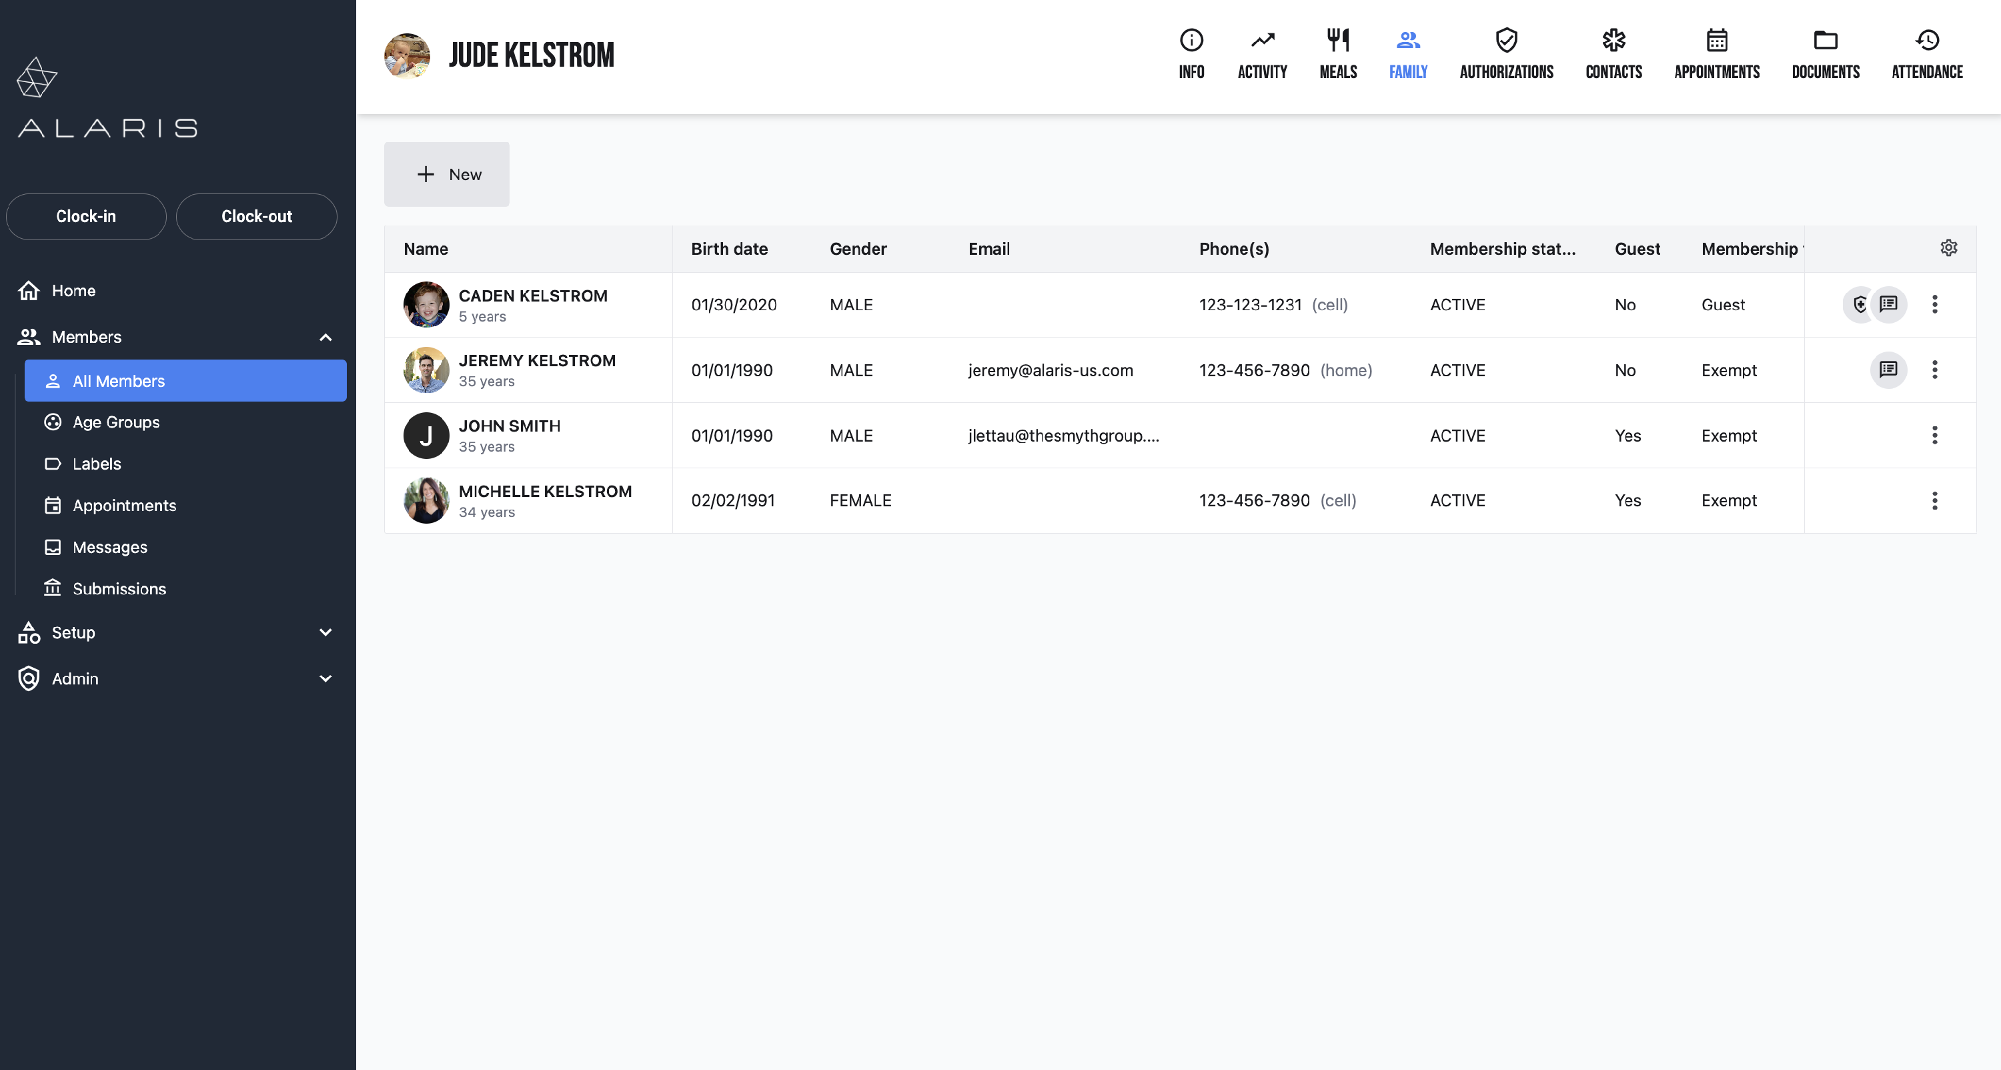Collapse the Members sidebar section
Image resolution: width=2001 pixels, height=1070 pixels.
tap(325, 338)
